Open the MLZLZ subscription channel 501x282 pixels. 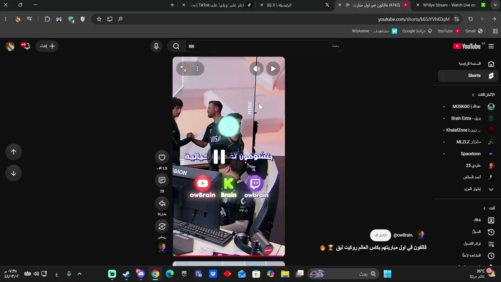(x=467, y=142)
